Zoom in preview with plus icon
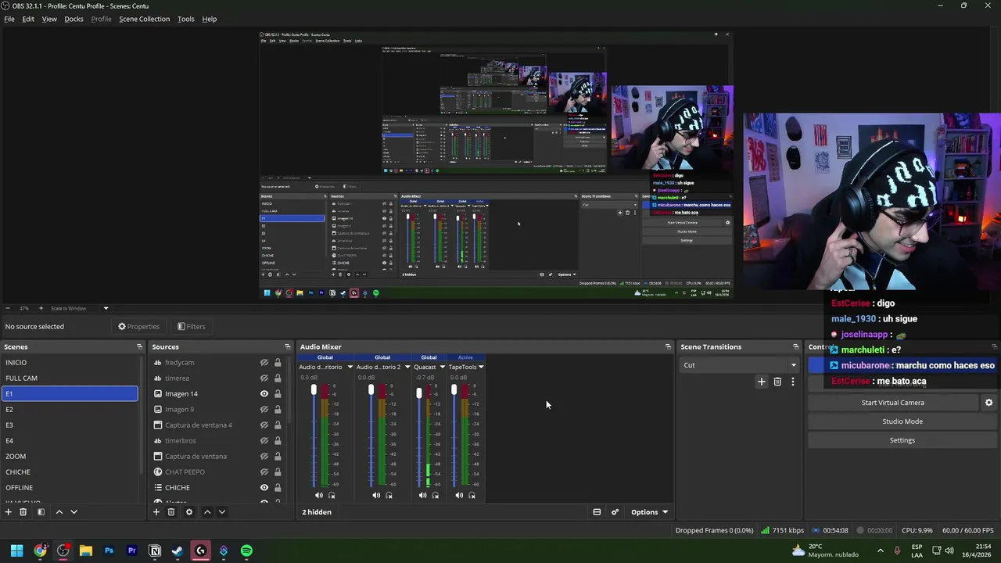The width and height of the screenshot is (1001, 563). 42,308
